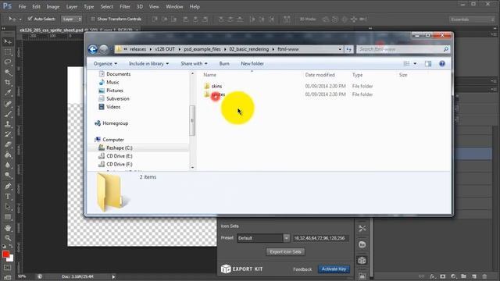Click the layer style fx icon
Viewport: 500px width, 281px height.
(432, 276)
